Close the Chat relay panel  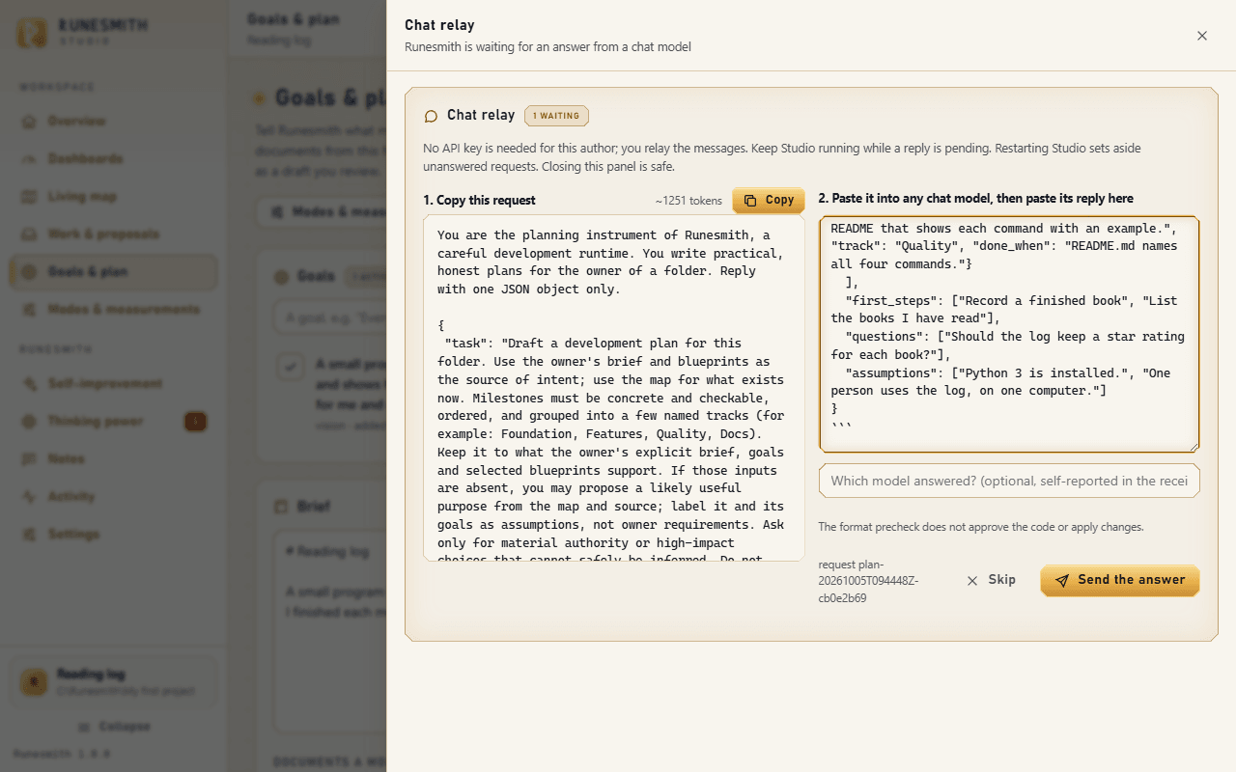tap(1202, 36)
